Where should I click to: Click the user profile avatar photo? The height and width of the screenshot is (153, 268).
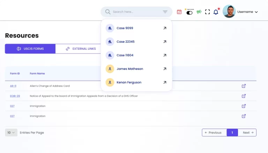[229, 11]
